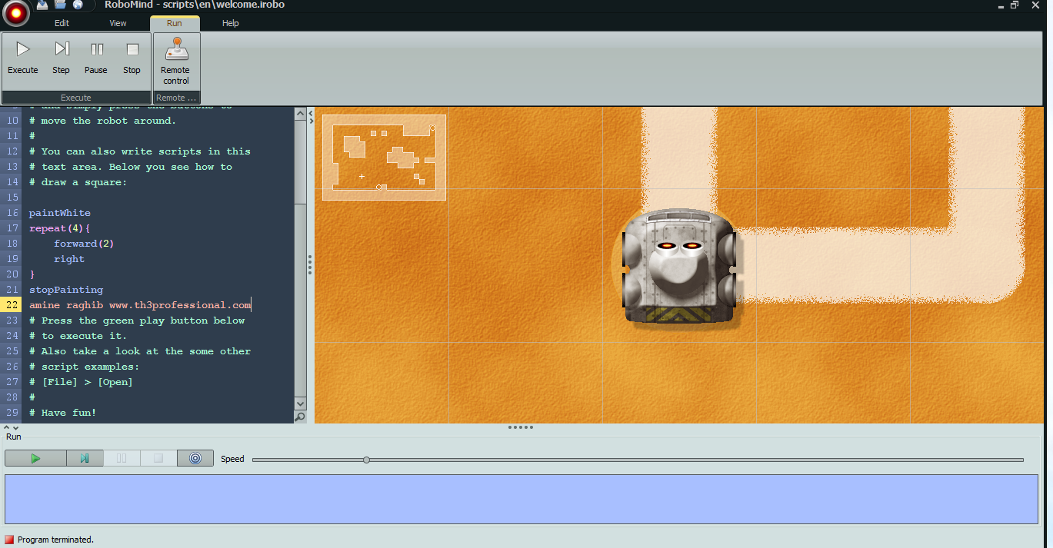Image resolution: width=1053 pixels, height=548 pixels.
Task: Click the Speed slider handle
Action: [x=366, y=460]
